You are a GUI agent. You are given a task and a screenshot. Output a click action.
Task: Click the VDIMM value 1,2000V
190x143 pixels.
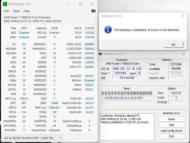tap(89, 62)
